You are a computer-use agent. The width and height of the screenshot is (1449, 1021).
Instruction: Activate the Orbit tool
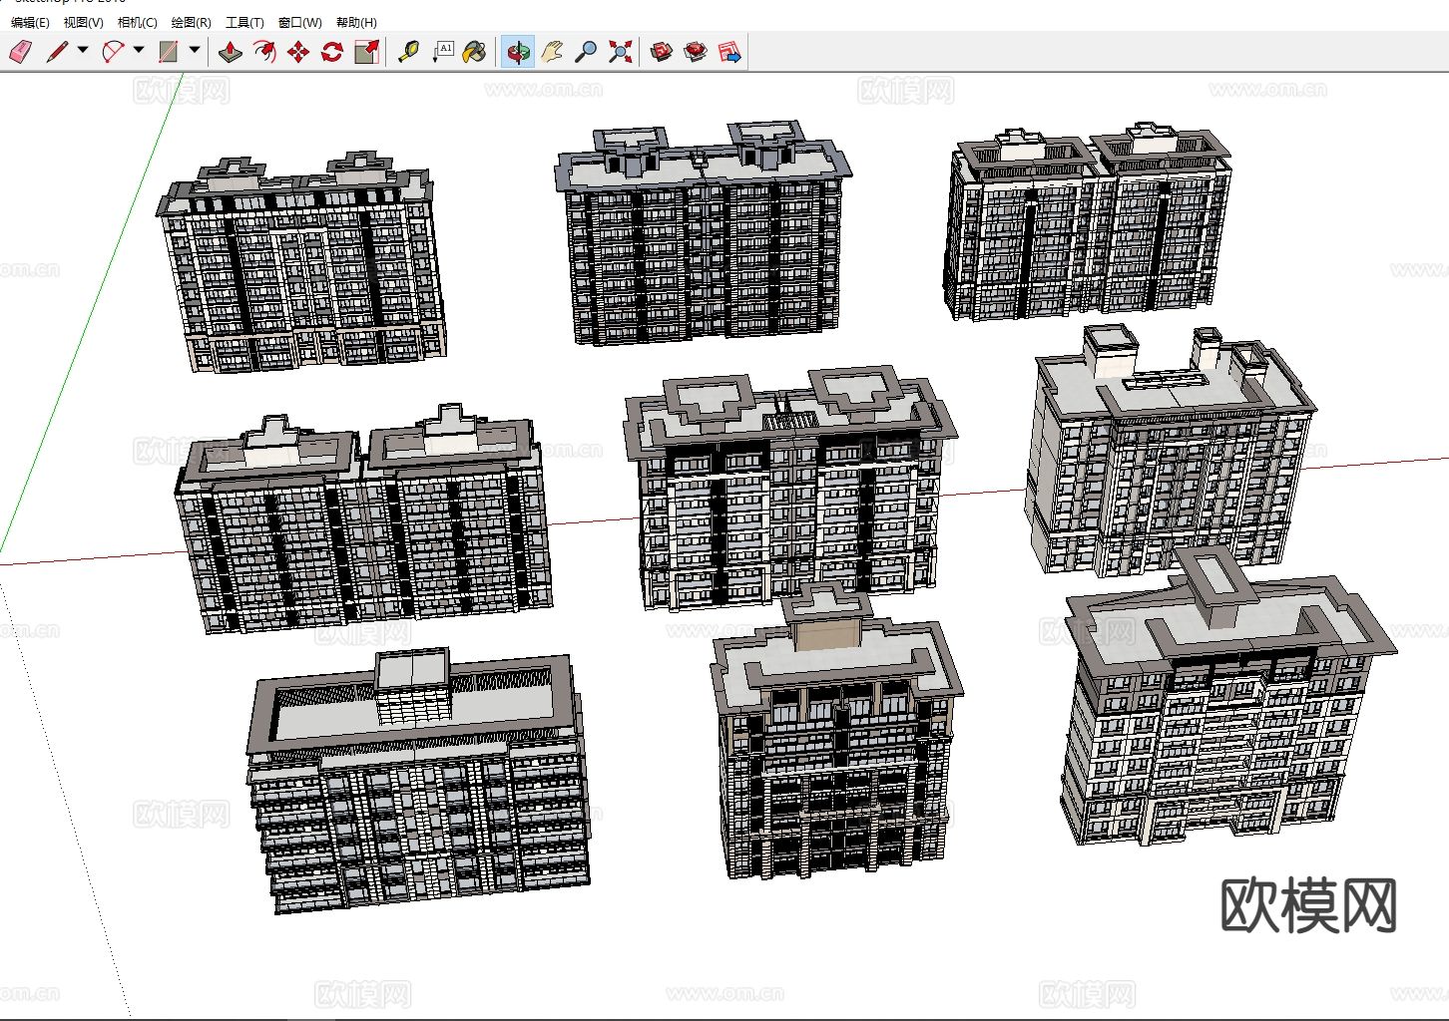click(x=518, y=52)
